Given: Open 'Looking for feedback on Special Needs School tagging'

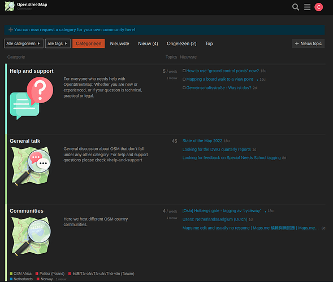Looking at the screenshot, I should pyautogui.click(x=231, y=157).
